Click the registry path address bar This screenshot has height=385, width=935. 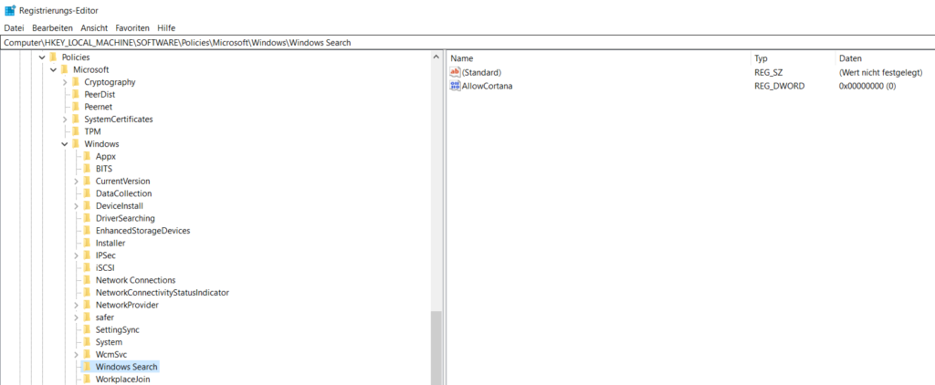coord(467,42)
